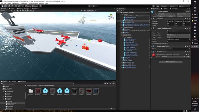Switch to the Game tab

[x=11, y=9]
